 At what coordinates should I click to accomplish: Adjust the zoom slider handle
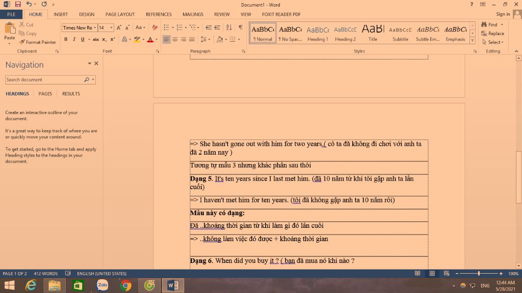(x=479, y=273)
